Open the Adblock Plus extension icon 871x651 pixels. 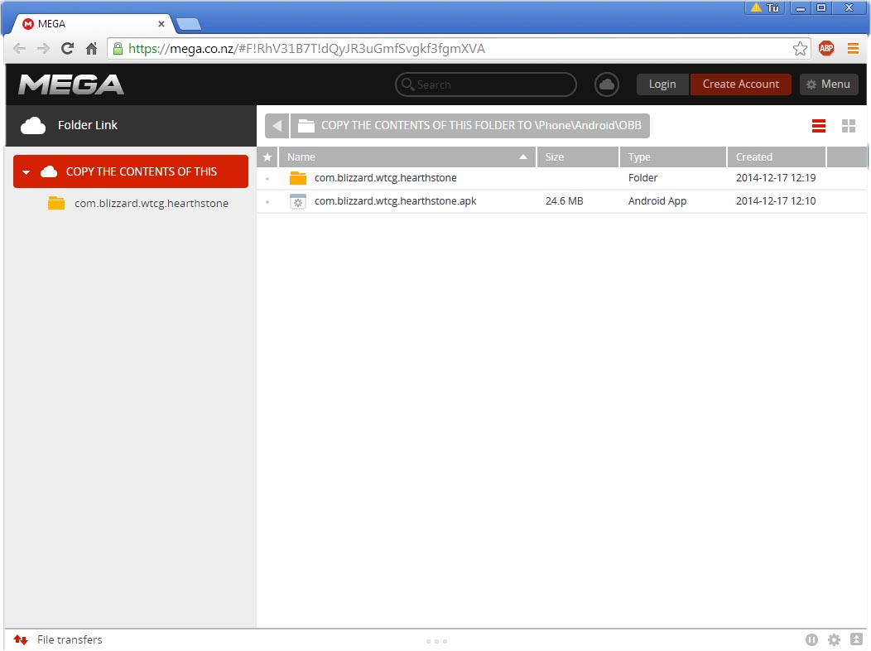point(826,48)
